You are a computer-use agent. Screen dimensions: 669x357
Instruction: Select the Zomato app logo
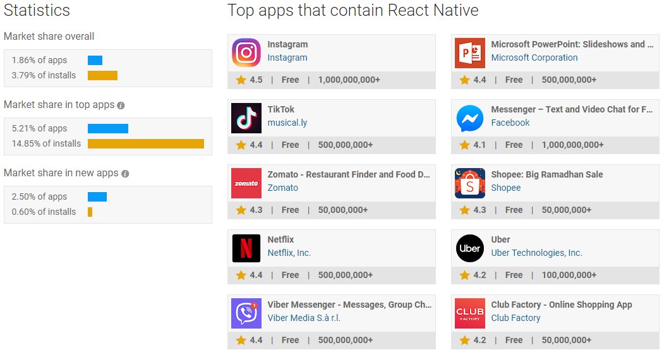[246, 183]
